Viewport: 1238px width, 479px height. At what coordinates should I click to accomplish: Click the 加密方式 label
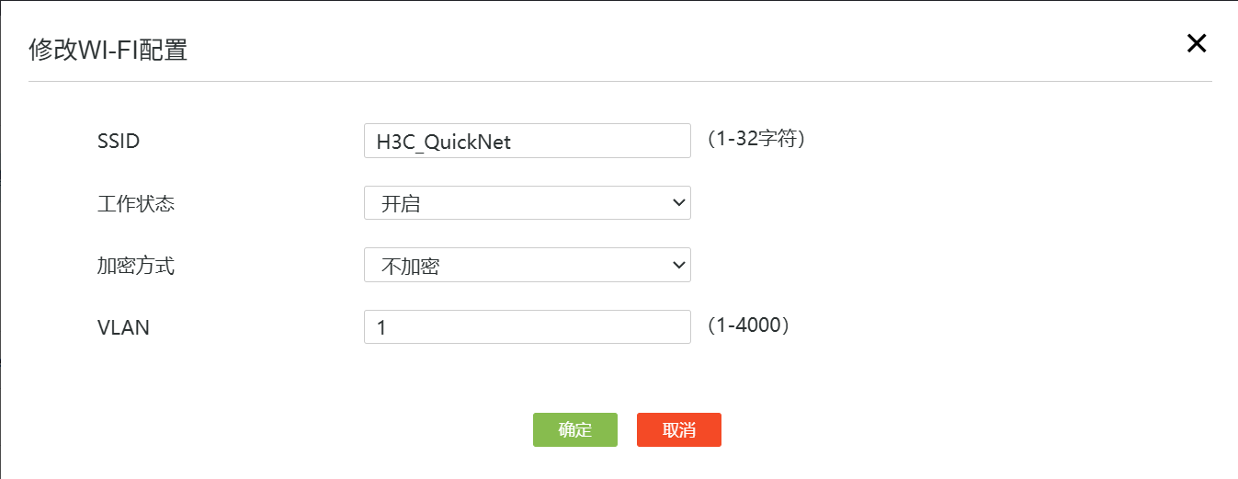(135, 267)
